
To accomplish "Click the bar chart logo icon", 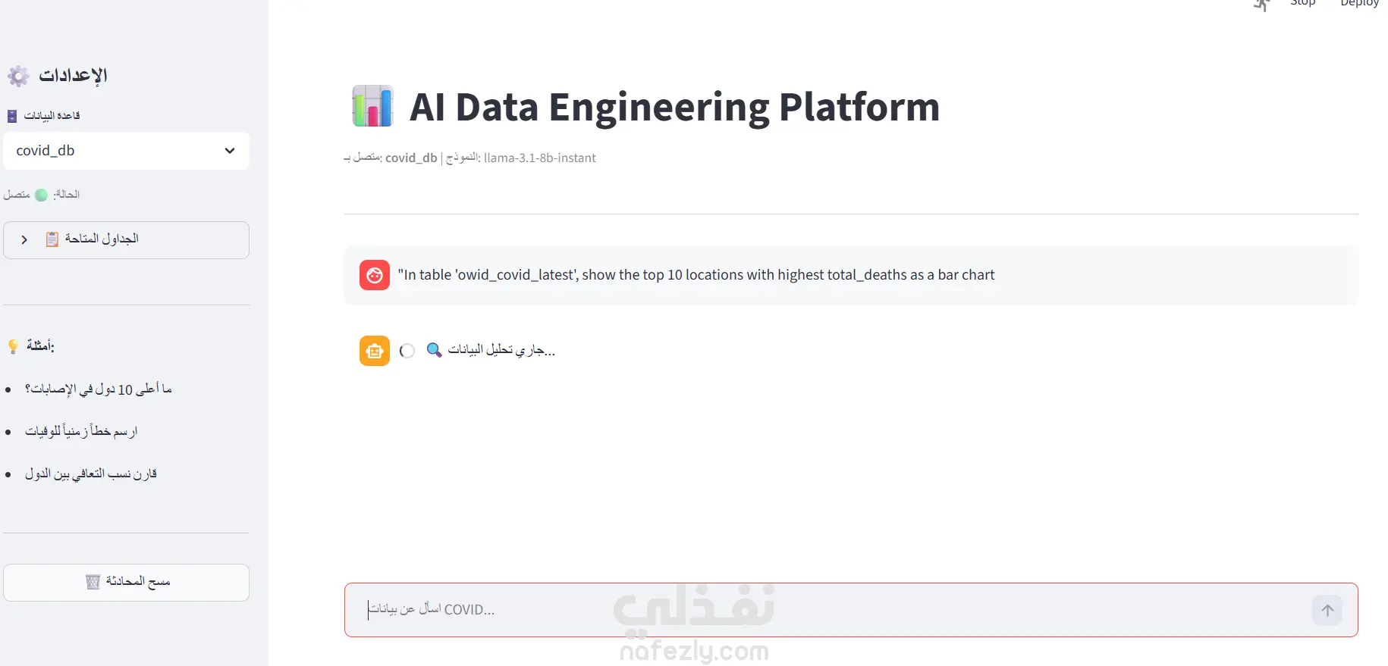I will pos(372,106).
